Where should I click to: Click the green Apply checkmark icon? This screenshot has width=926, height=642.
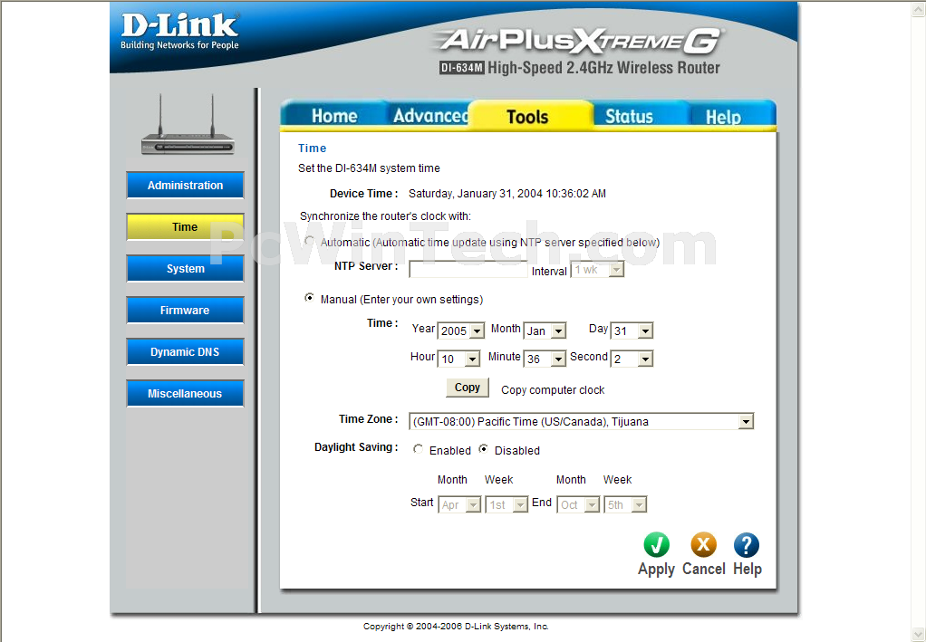(x=656, y=544)
